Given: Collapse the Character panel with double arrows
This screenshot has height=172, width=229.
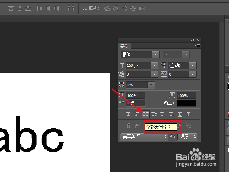Looking at the screenshot, I should coord(192,41).
